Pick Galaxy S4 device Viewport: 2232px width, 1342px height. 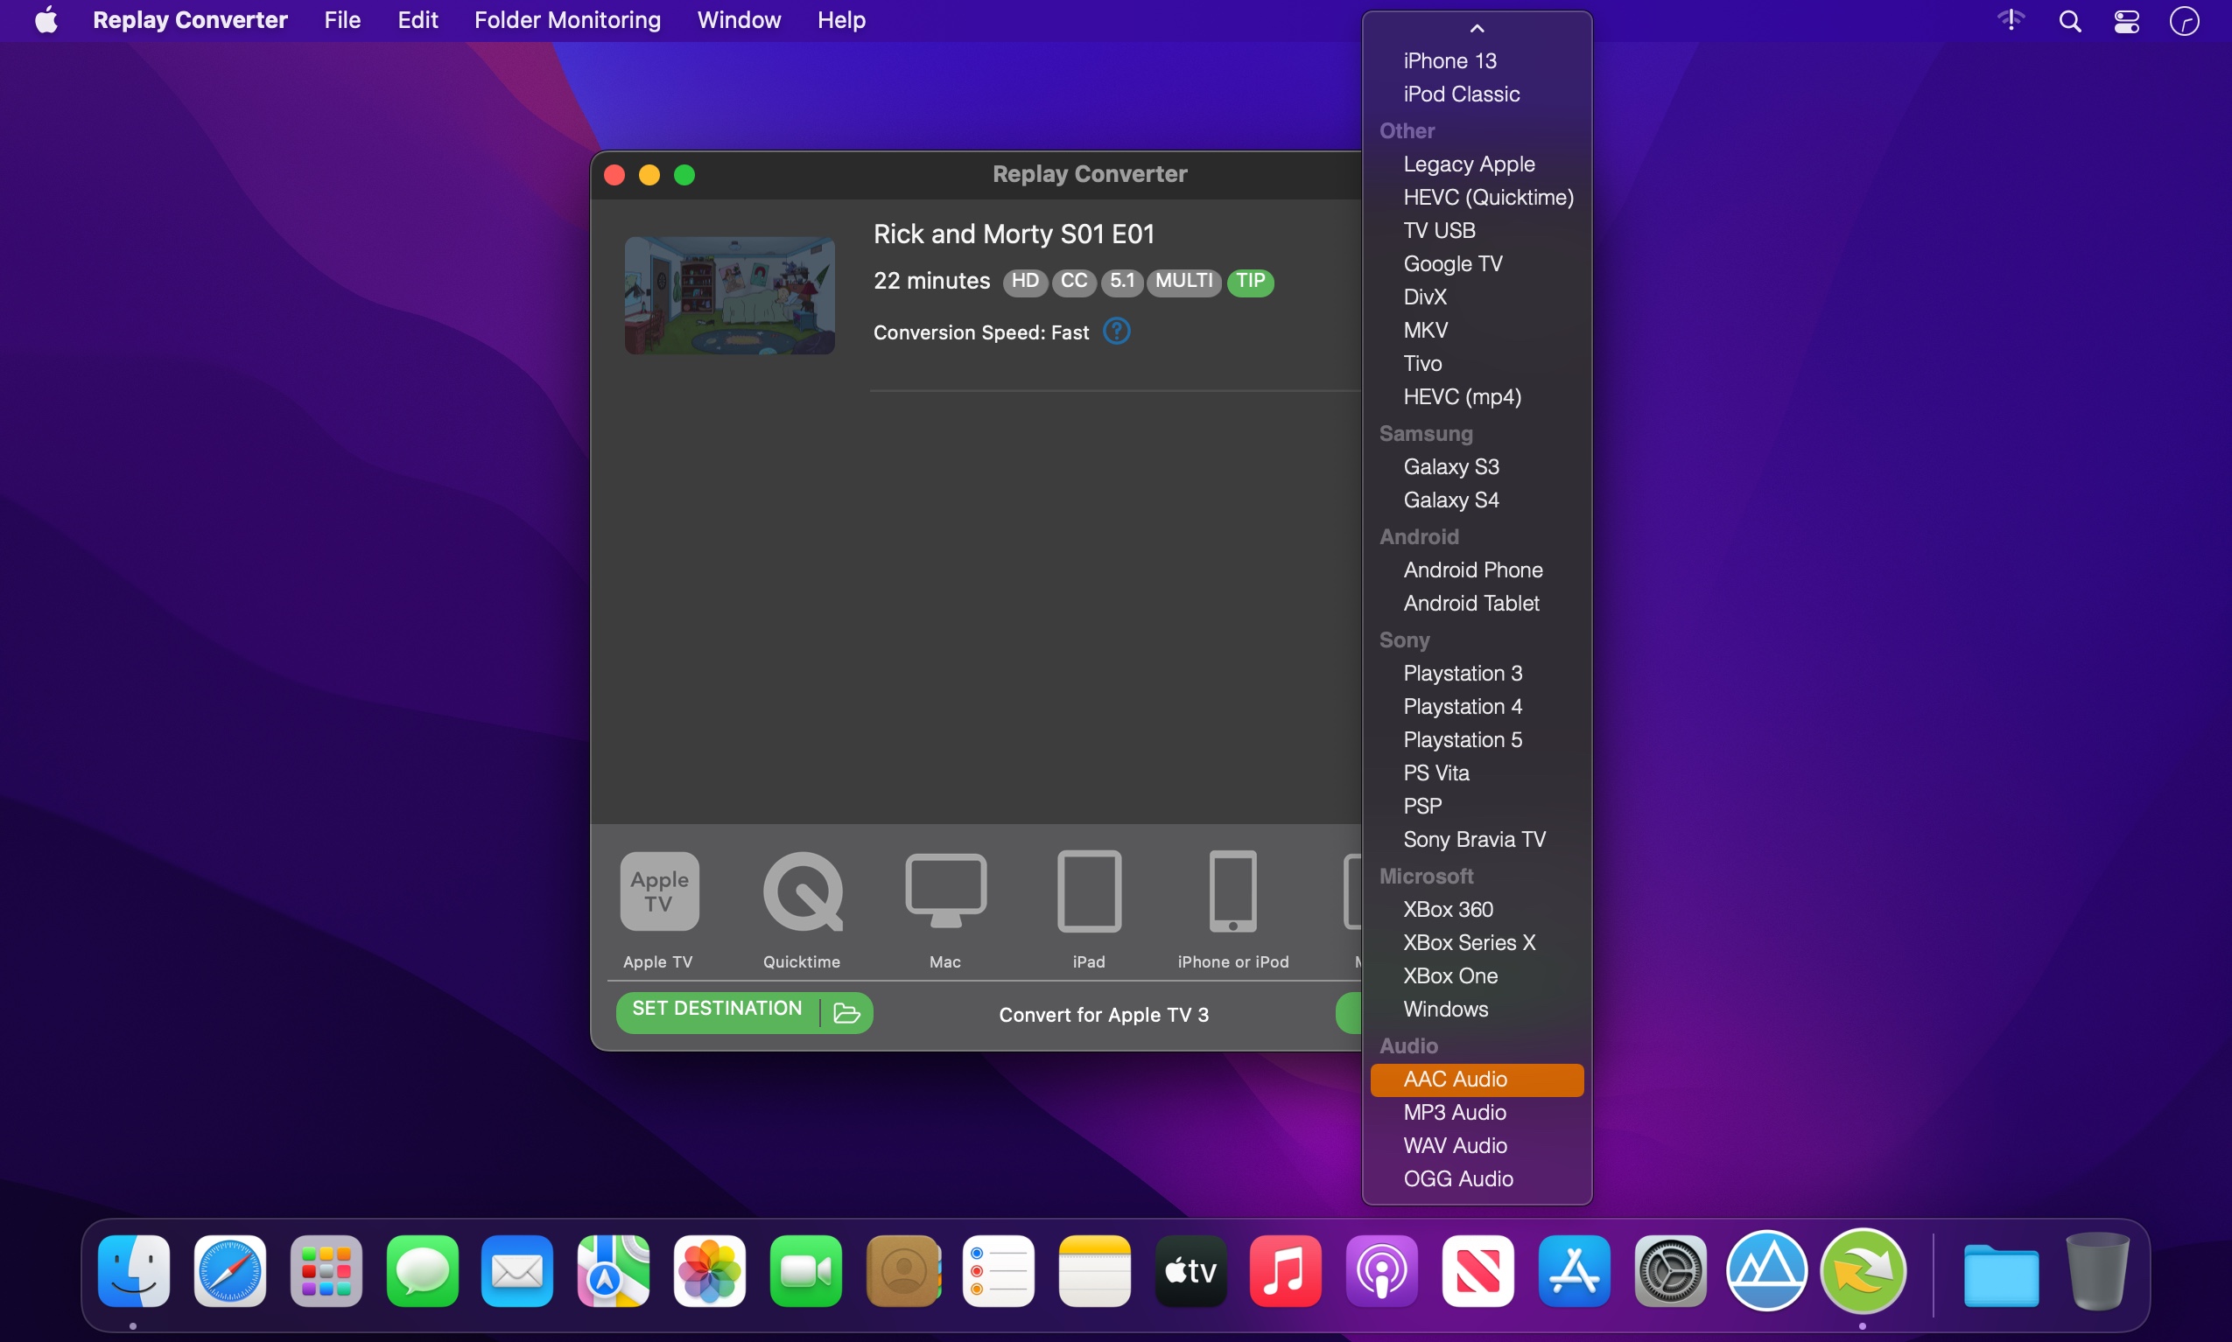point(1477,500)
